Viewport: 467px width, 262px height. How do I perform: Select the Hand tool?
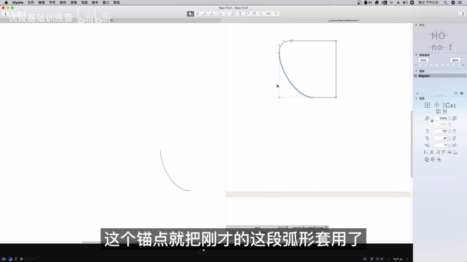point(254,14)
